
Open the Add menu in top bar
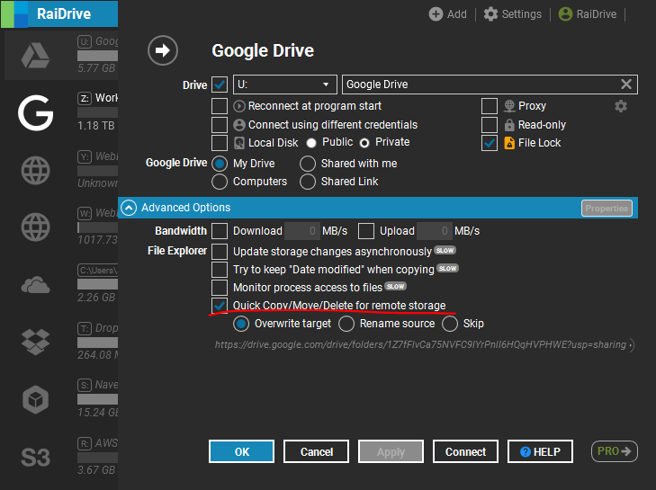pyautogui.click(x=448, y=14)
